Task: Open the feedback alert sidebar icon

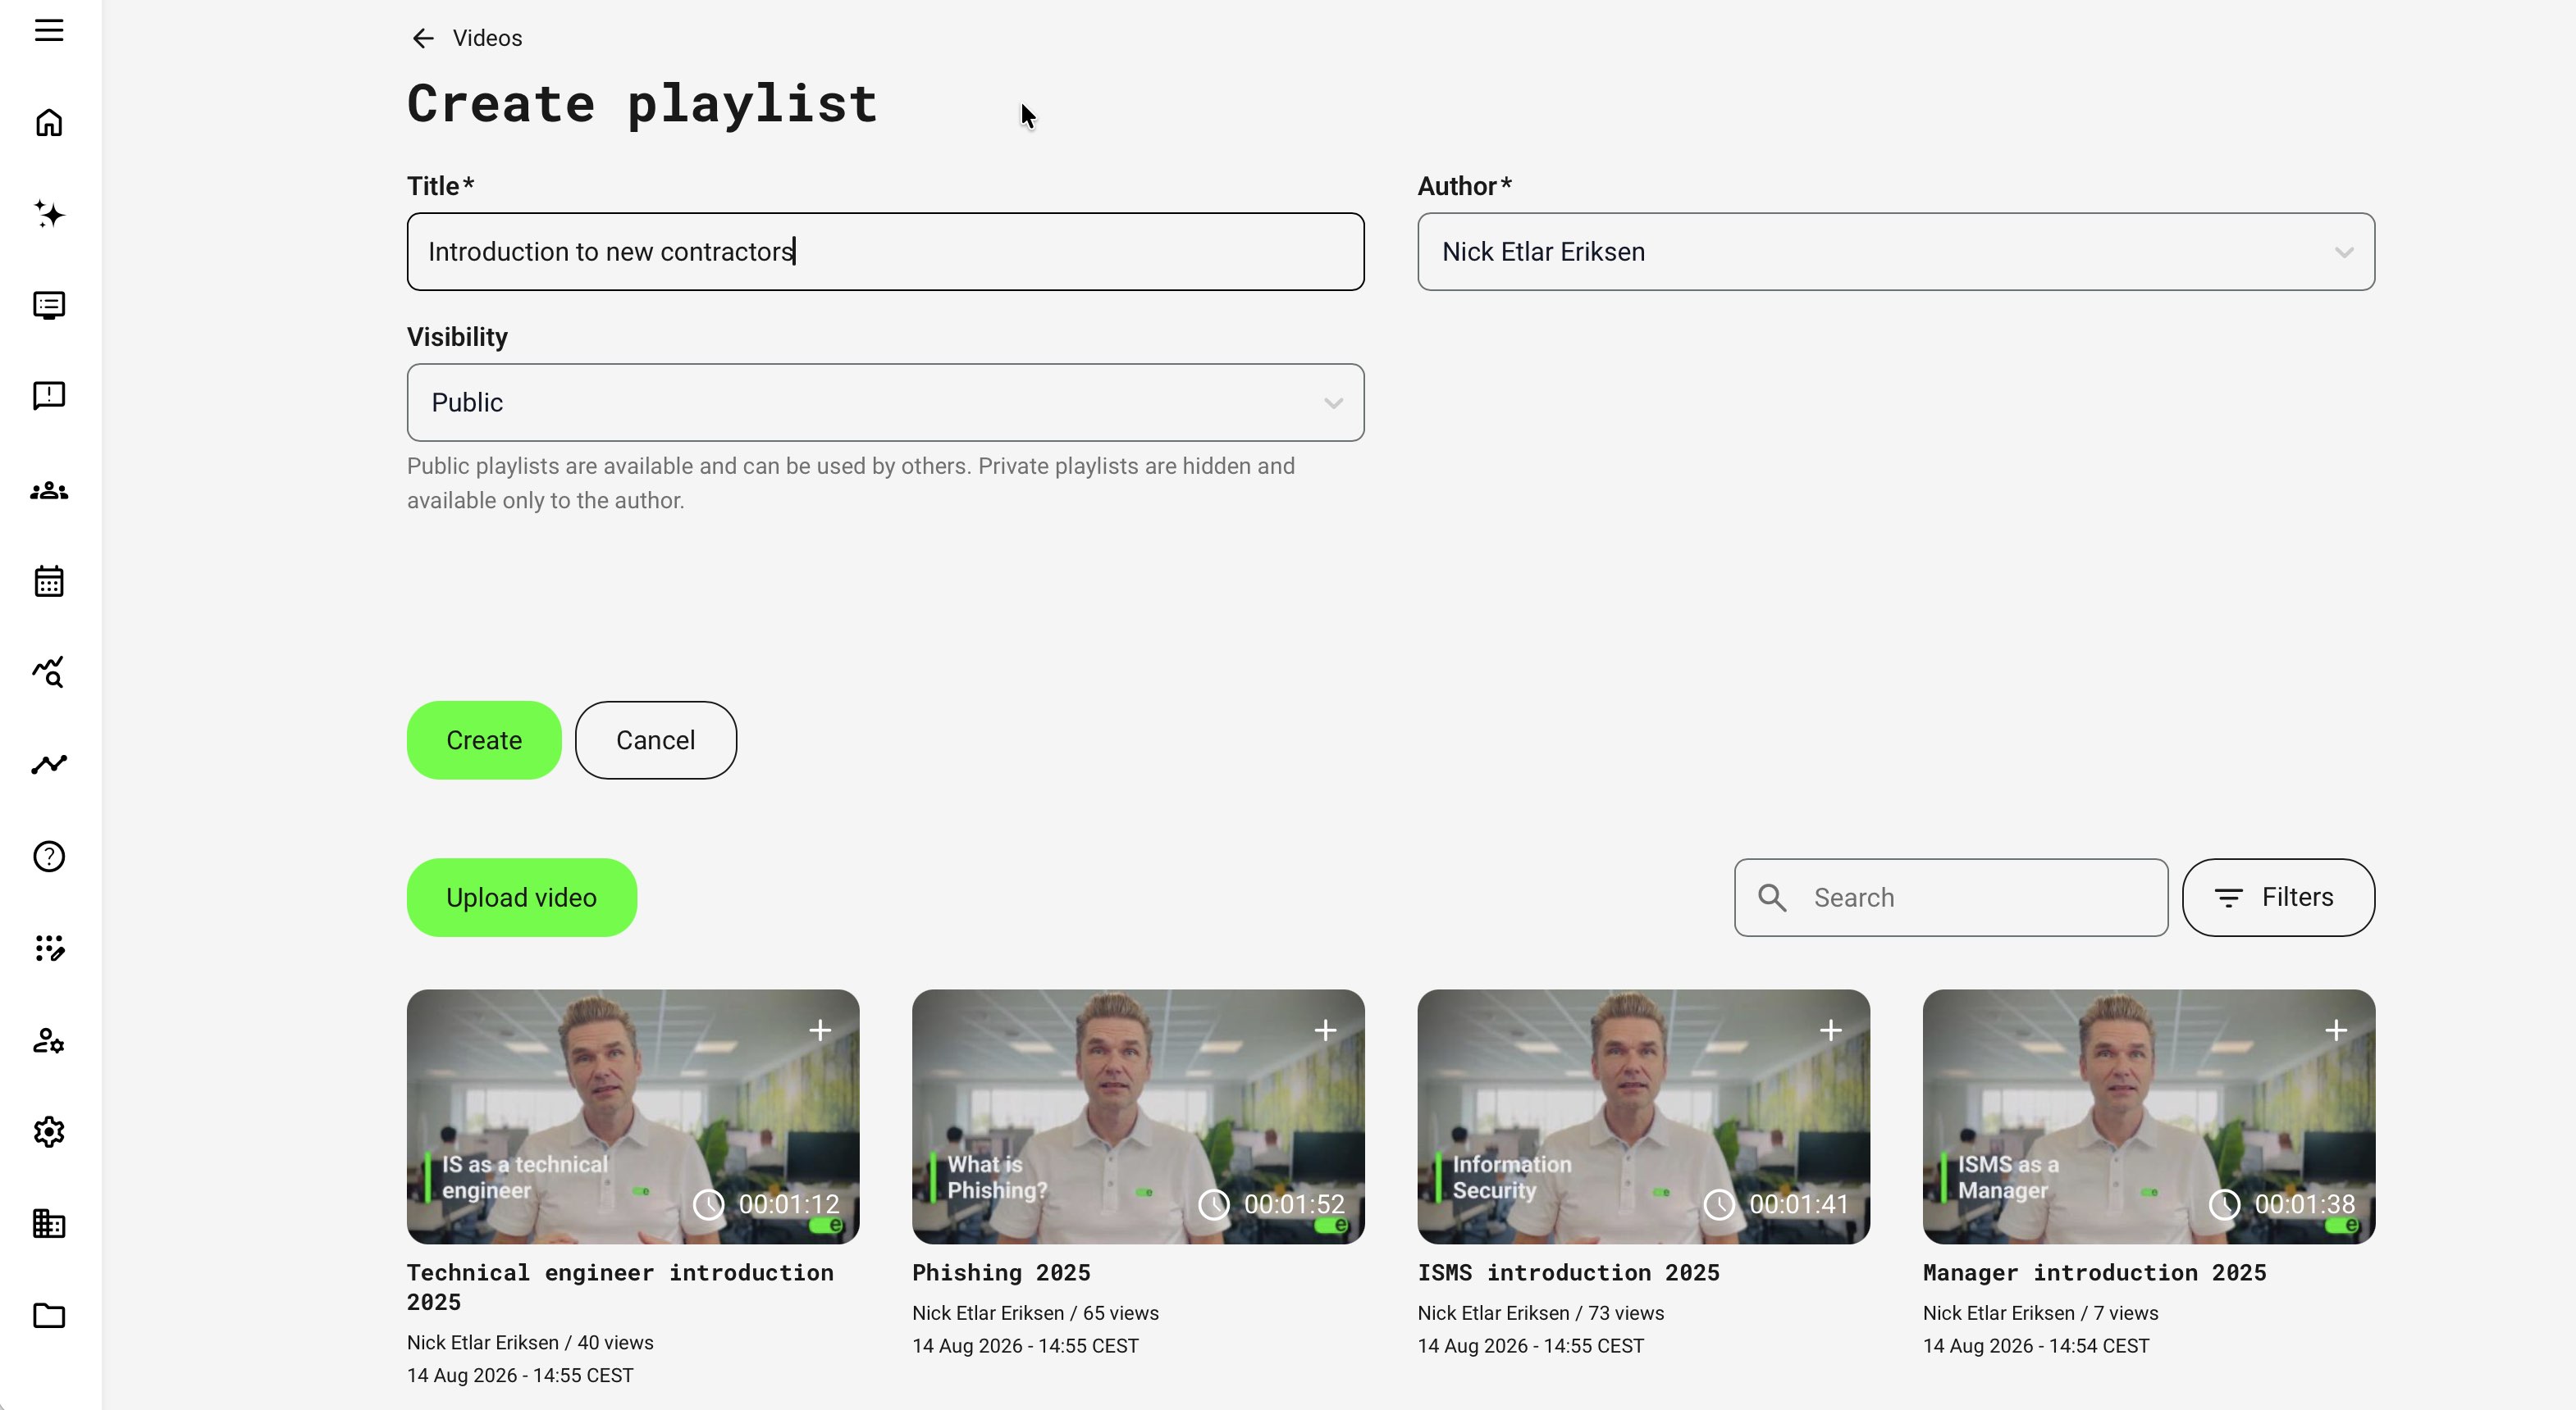Action: coord(49,396)
